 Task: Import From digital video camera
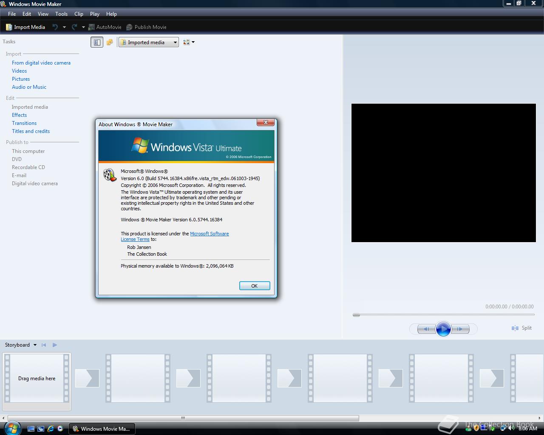[41, 63]
